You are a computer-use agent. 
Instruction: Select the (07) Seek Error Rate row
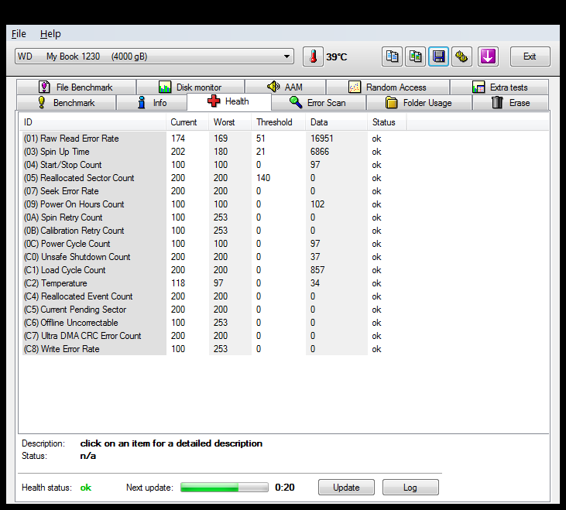pyautogui.click(x=213, y=191)
